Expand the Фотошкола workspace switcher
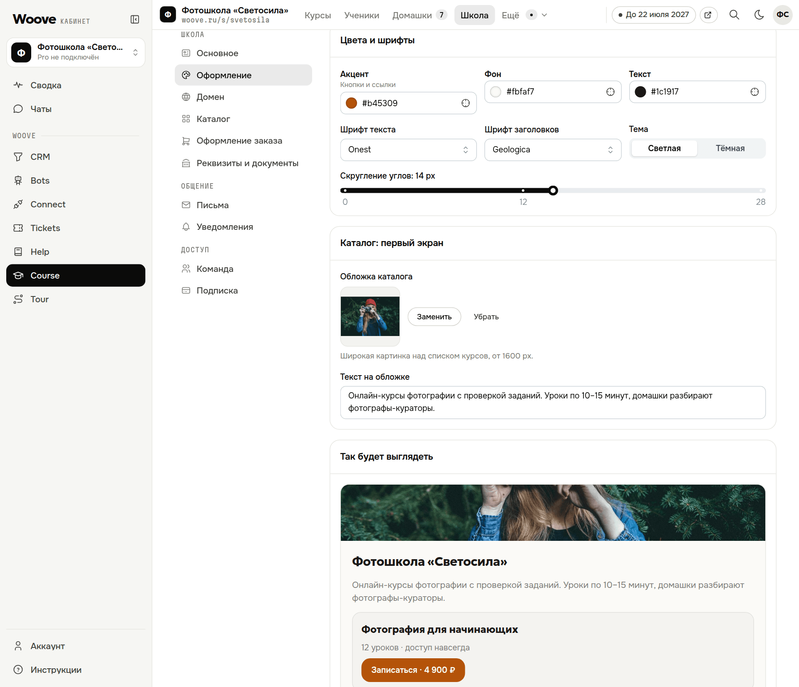The height and width of the screenshot is (687, 799). click(x=76, y=52)
